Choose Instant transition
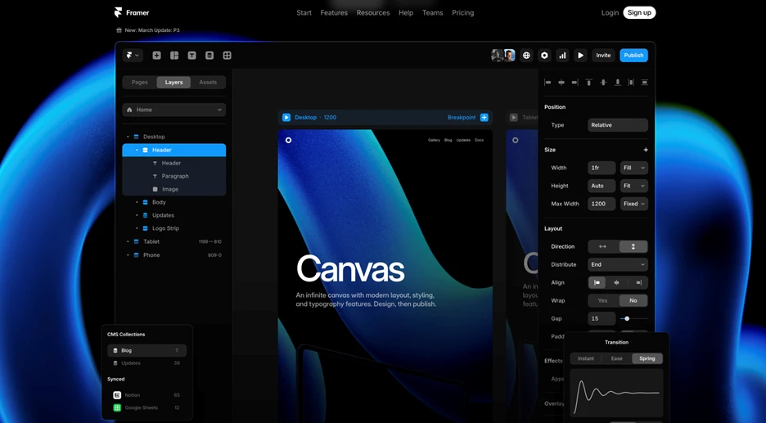The image size is (766, 423). (x=586, y=358)
